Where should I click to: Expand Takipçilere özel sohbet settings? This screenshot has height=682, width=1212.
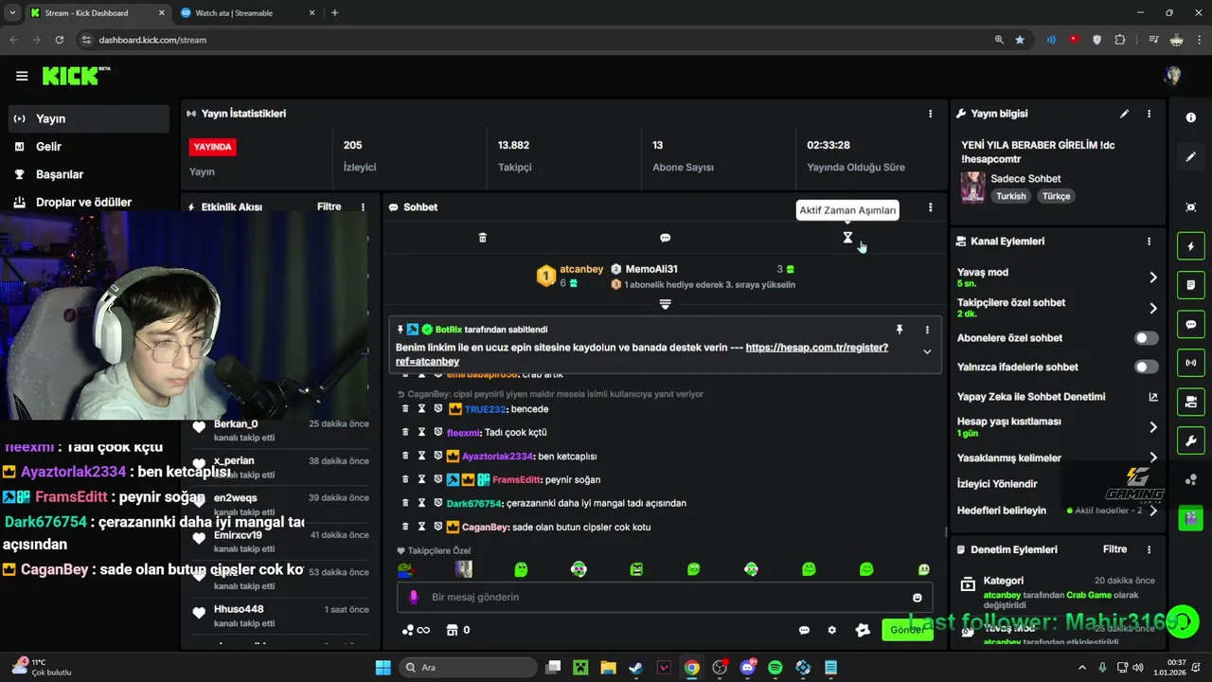click(x=1152, y=308)
